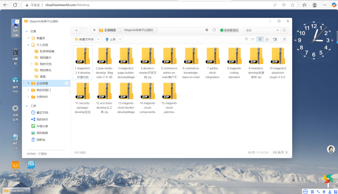Select the 1.magento2-2.4-develop zip file
The height and width of the screenshot is (194, 338).
coord(83,62)
